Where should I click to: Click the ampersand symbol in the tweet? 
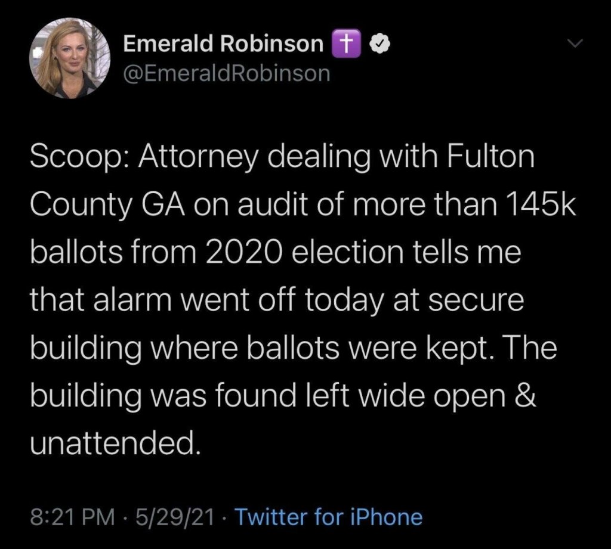click(x=526, y=396)
